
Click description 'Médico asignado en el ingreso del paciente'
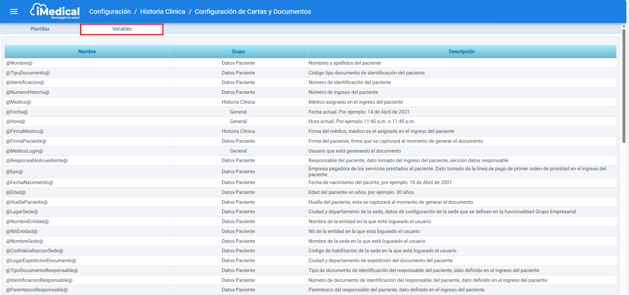(x=356, y=102)
